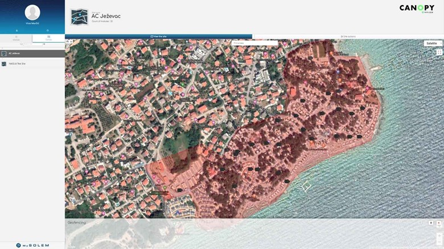Toggle fullscreen map view
This screenshot has height=249, width=444.
(439, 52)
